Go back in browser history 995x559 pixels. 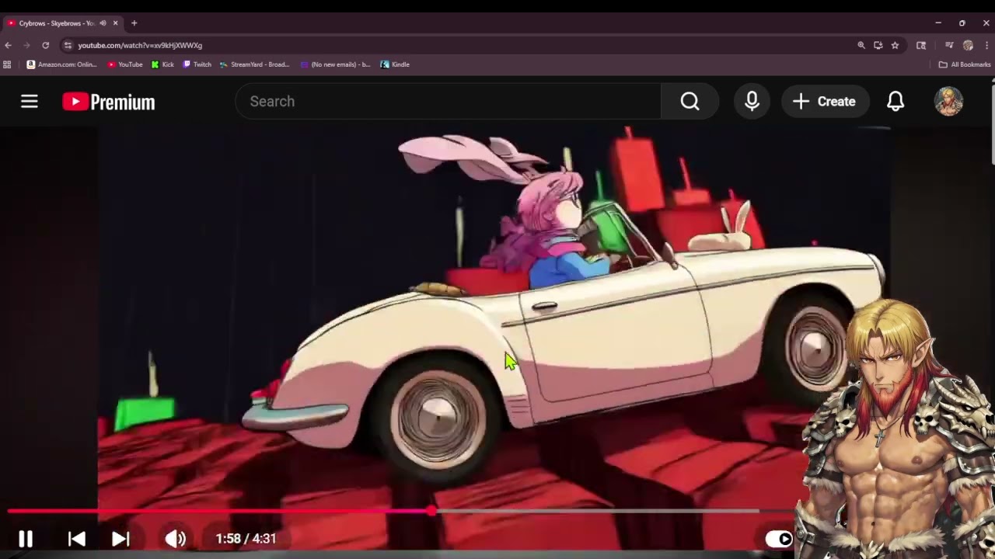click(x=9, y=46)
